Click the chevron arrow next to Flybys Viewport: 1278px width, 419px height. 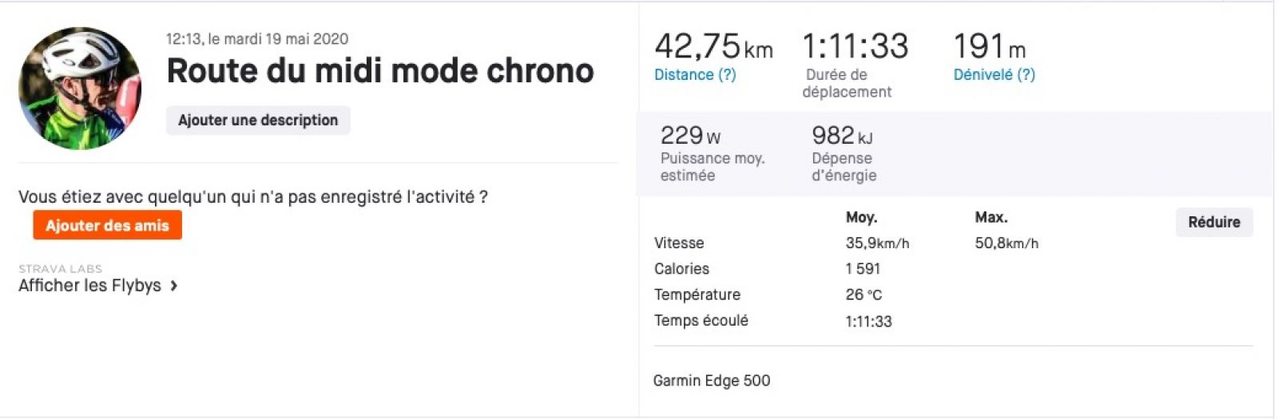(173, 286)
